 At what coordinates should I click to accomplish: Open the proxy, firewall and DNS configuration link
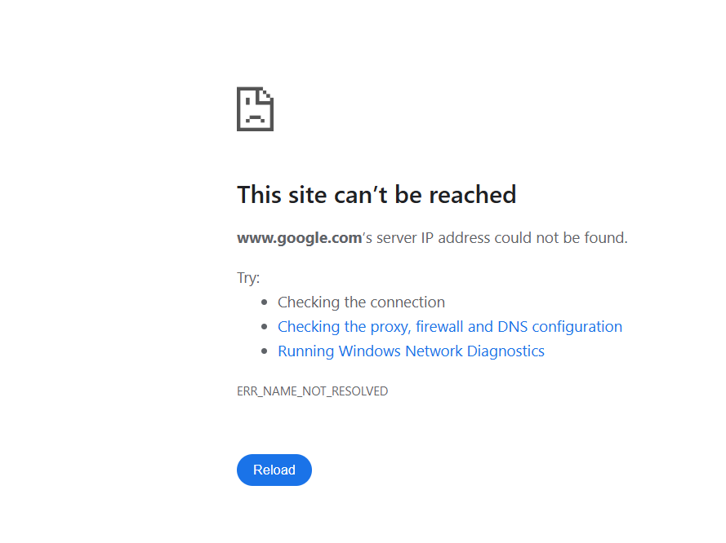[x=449, y=327]
